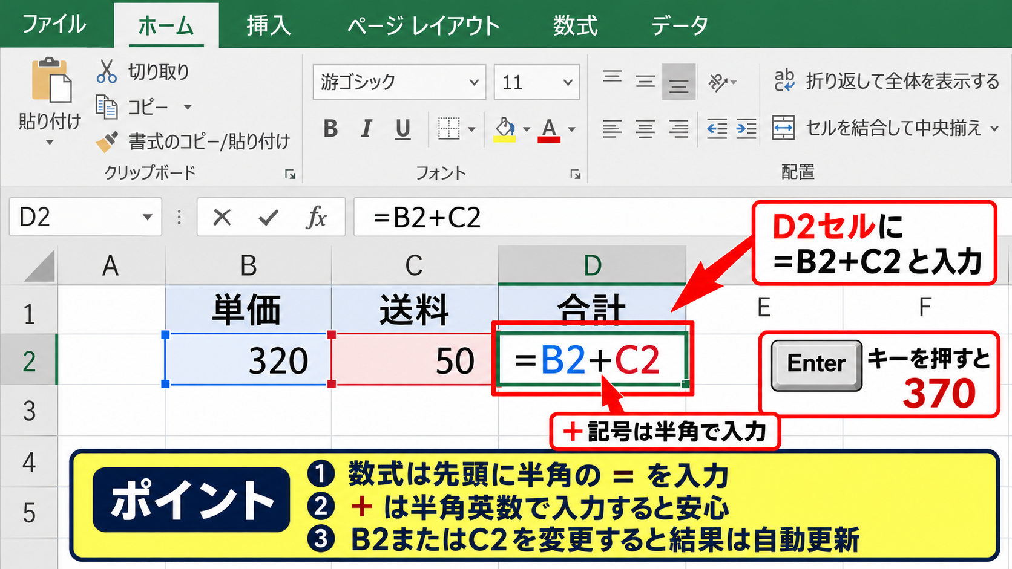Click セルを結合して中央揃え
The width and height of the screenshot is (1012, 569).
893,128
